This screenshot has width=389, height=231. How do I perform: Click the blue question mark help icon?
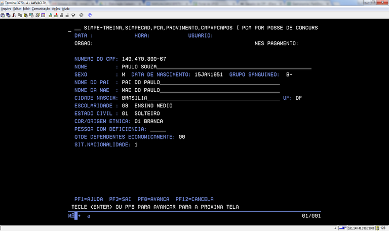coord(90,15)
